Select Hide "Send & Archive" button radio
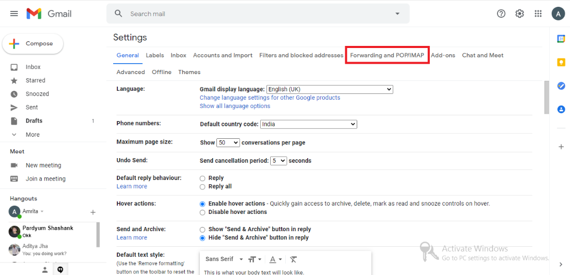 pyautogui.click(x=202, y=238)
